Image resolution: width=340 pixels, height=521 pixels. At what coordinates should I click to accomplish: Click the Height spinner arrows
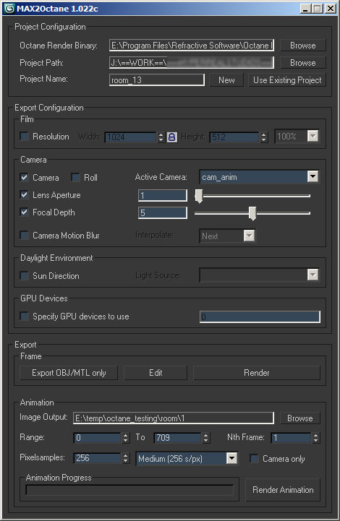click(x=264, y=137)
